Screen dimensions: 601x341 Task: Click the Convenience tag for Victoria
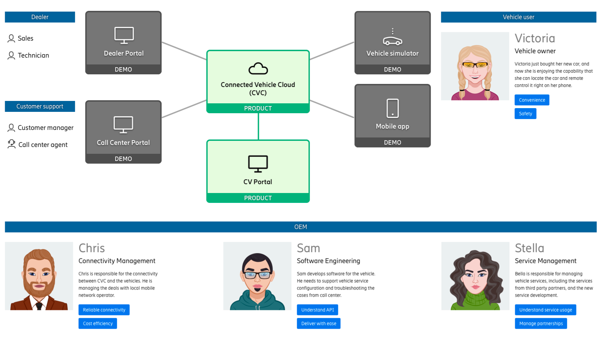tap(532, 100)
